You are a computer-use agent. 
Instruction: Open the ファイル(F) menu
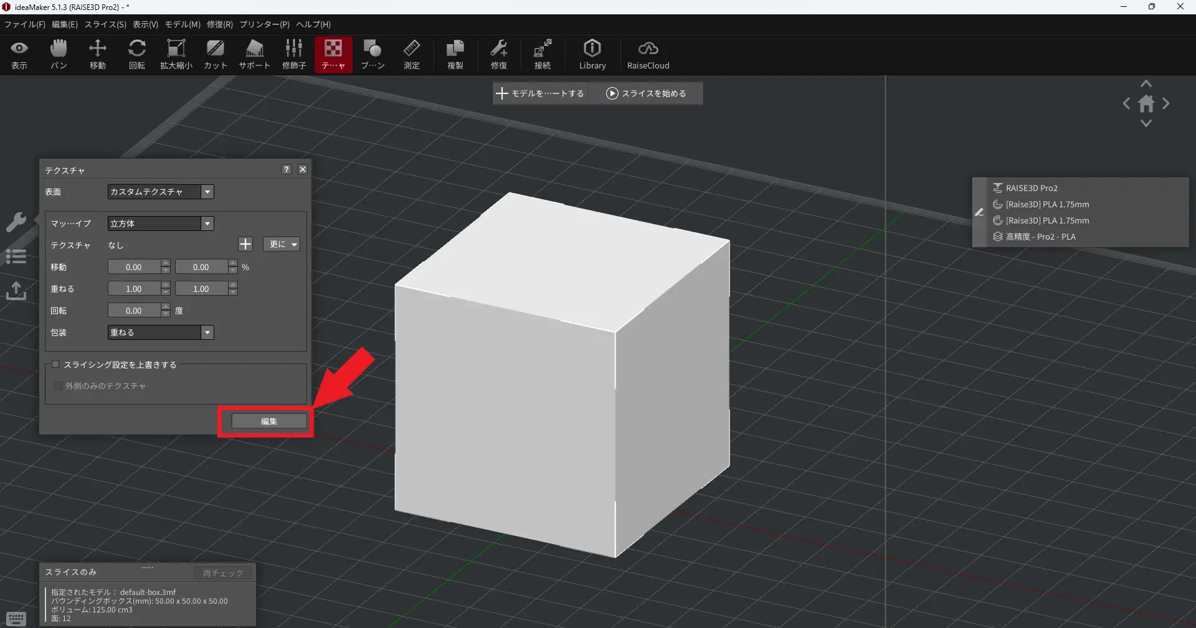[24, 24]
